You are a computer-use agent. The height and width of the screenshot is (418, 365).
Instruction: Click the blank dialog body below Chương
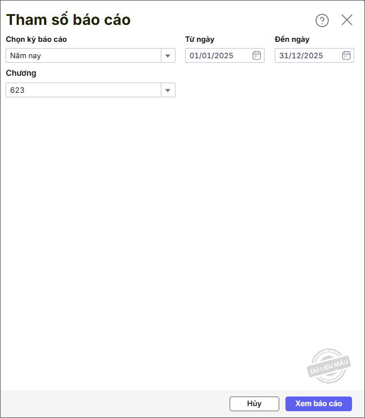(x=169, y=226)
